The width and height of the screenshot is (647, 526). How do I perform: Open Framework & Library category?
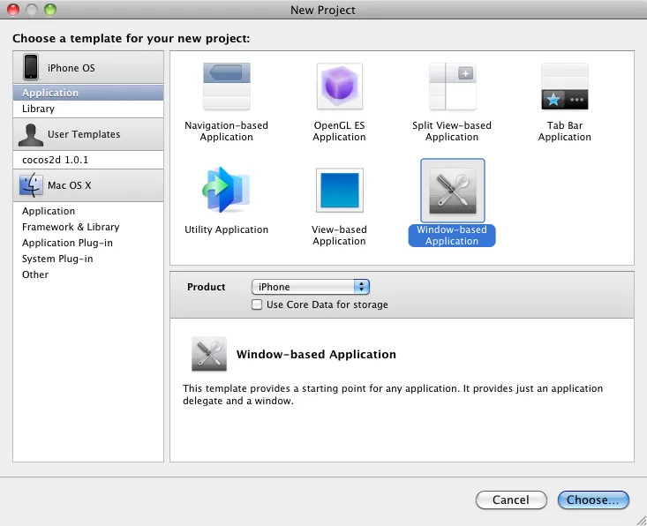click(x=88, y=227)
